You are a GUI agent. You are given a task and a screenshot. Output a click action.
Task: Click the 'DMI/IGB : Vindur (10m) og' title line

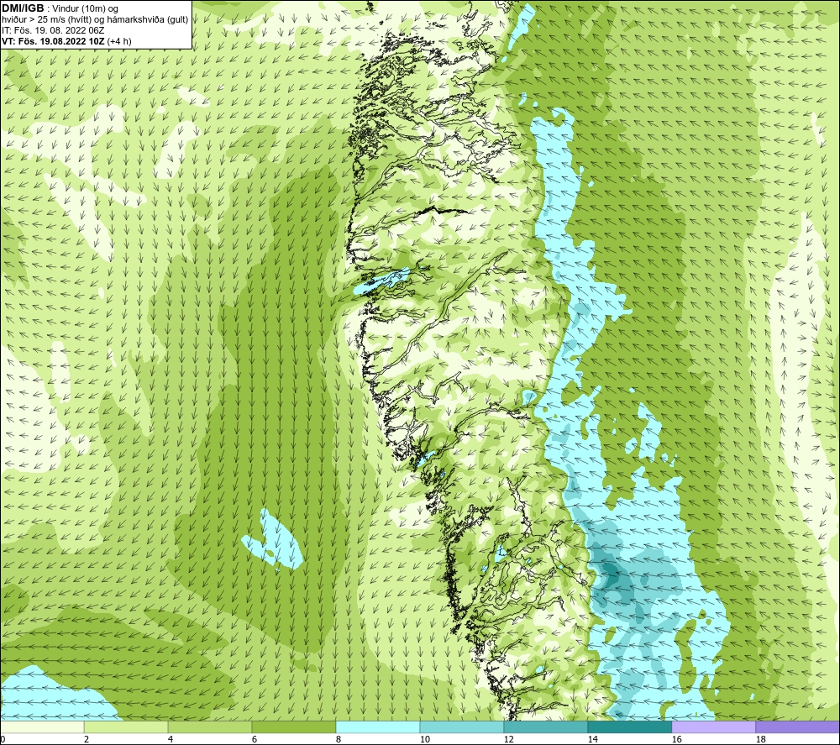60,8
